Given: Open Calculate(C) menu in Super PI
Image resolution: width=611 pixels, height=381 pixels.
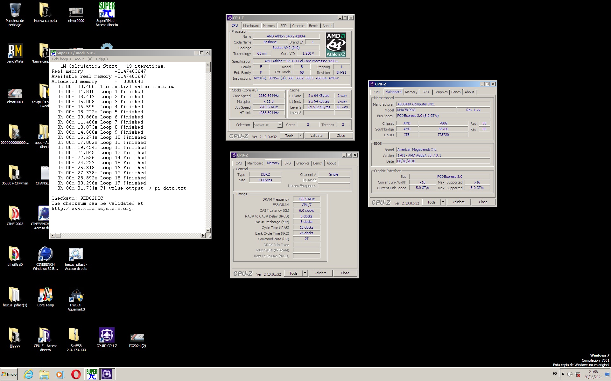Looking at the screenshot, I should click(x=61, y=59).
